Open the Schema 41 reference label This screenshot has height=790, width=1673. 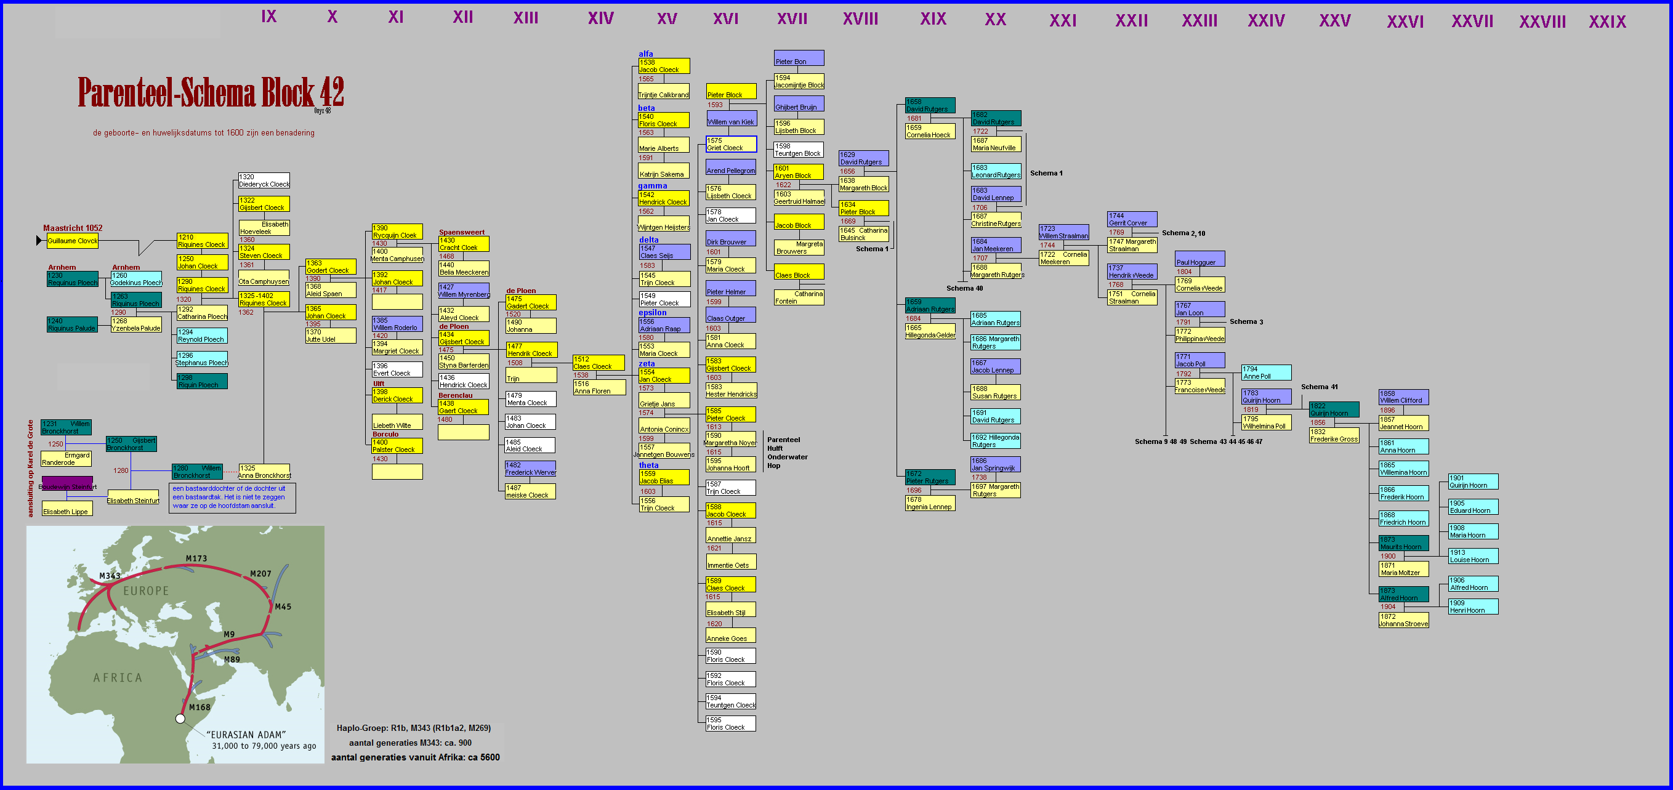1319,387
